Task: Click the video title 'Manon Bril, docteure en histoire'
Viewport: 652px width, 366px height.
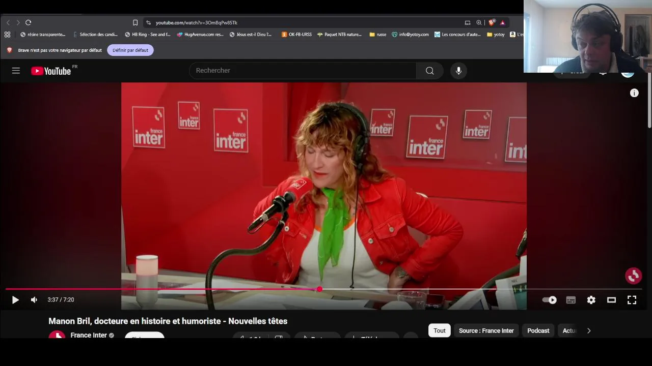Action: 168,321
